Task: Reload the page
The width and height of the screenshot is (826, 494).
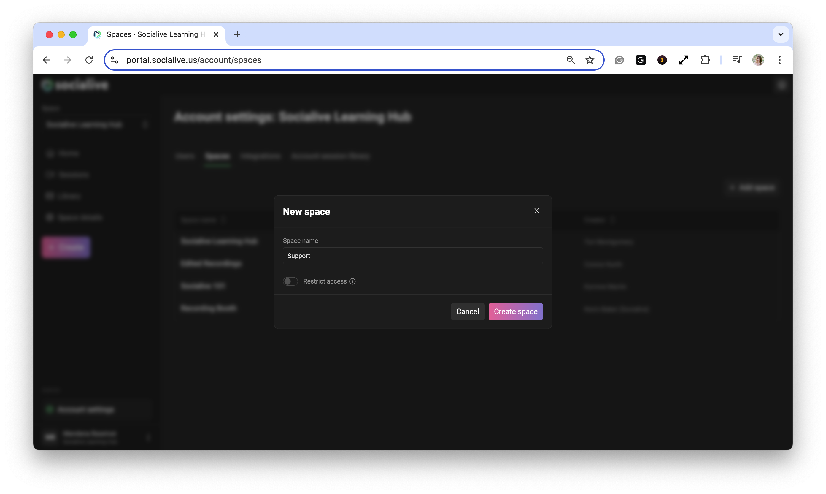Action: coord(89,60)
